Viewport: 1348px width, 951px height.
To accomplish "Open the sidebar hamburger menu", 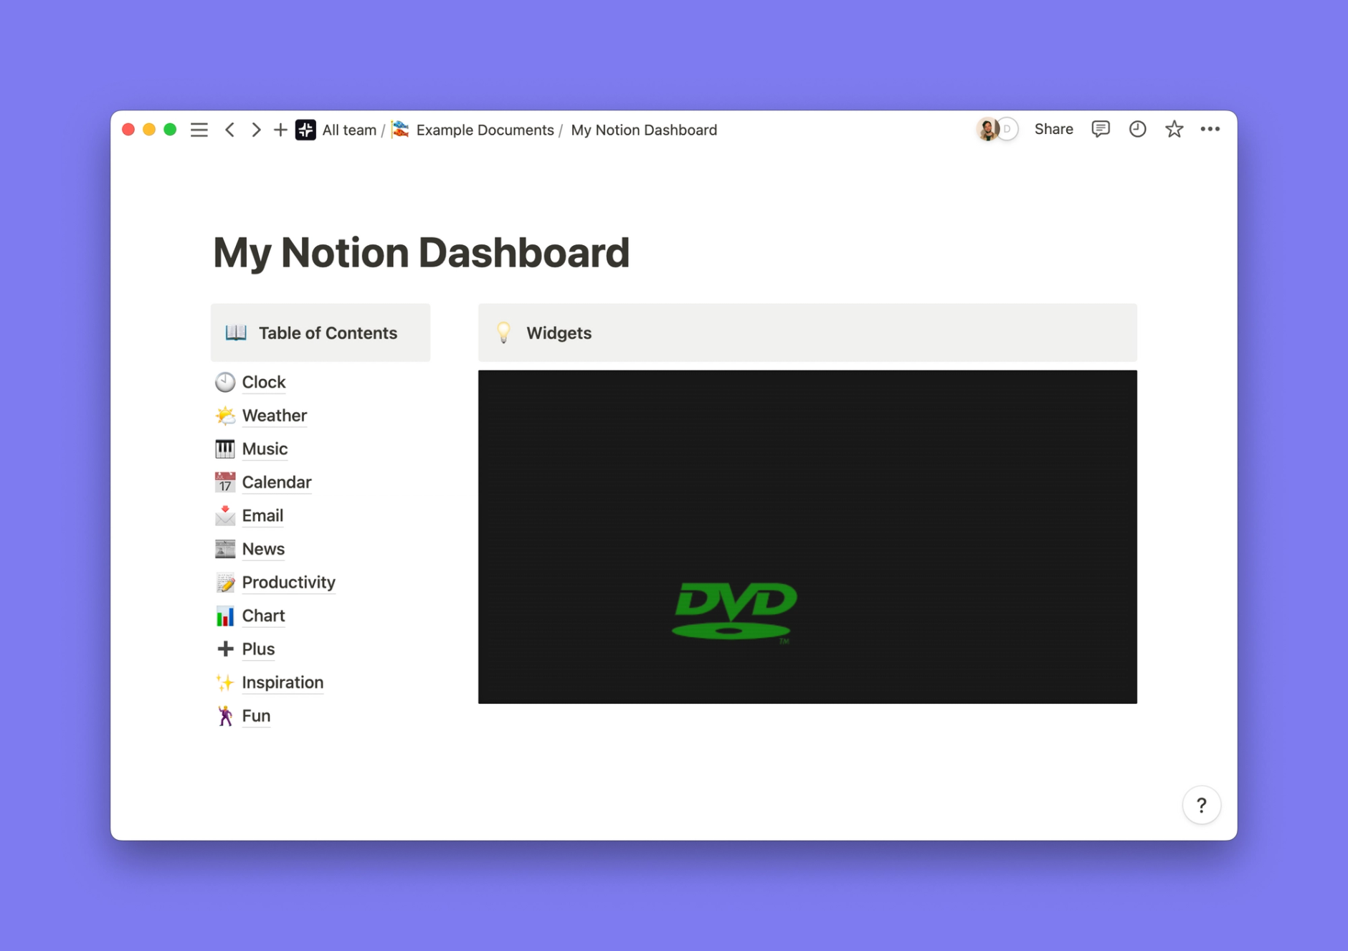I will click(199, 130).
